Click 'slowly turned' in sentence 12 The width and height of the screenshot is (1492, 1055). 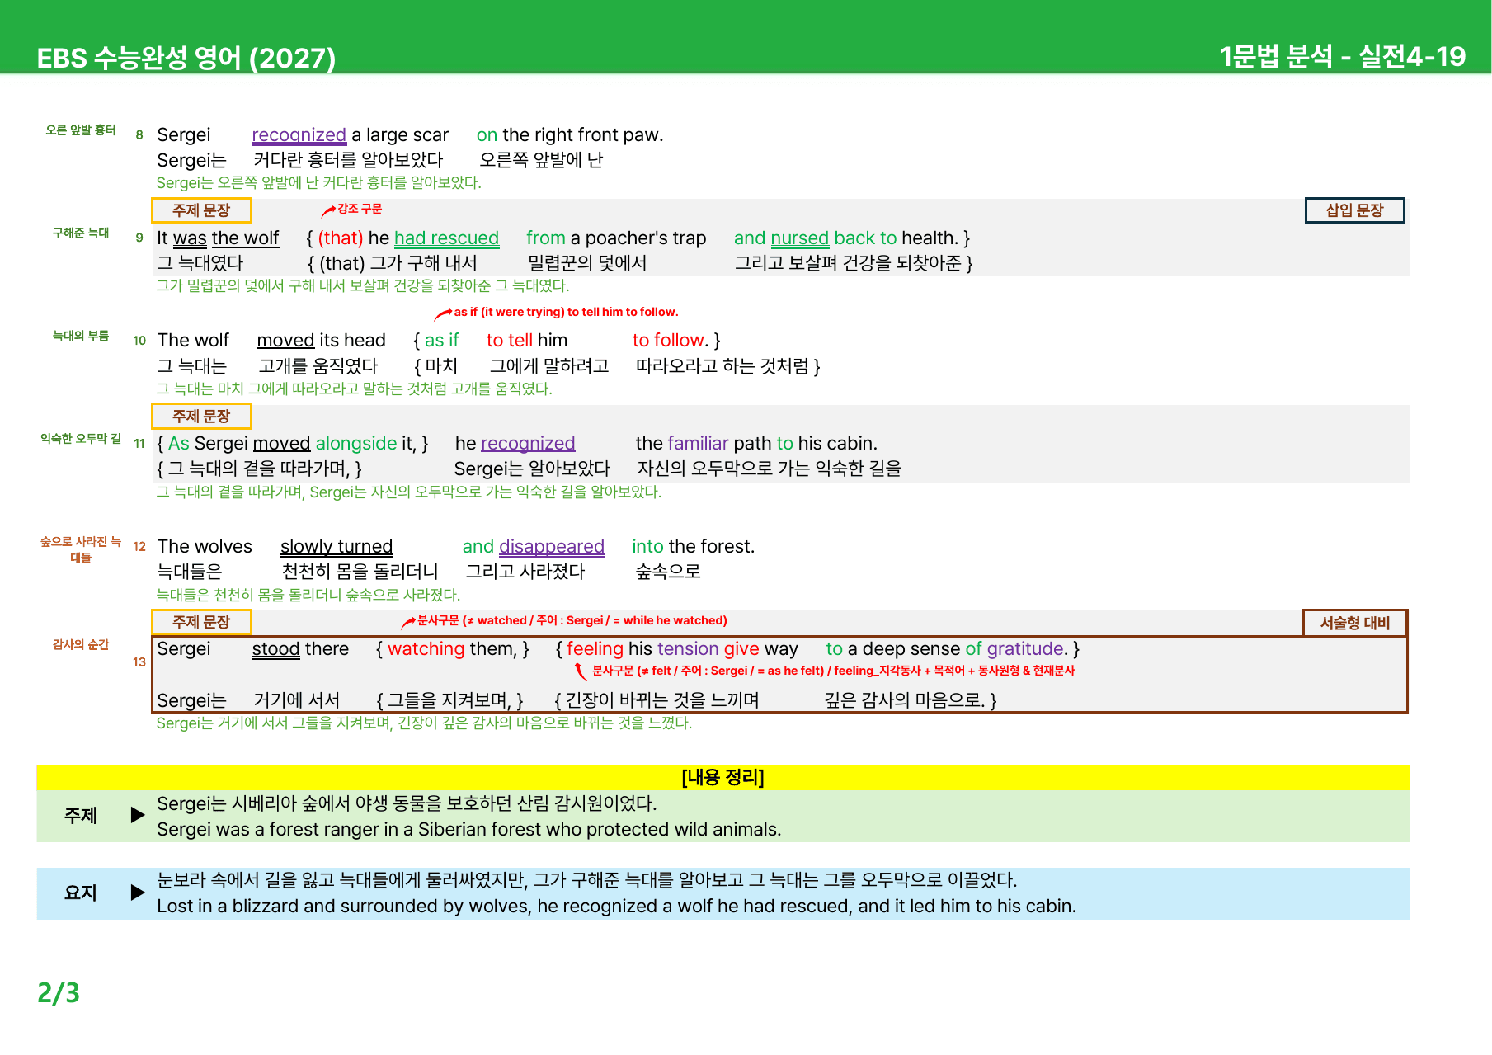(337, 546)
